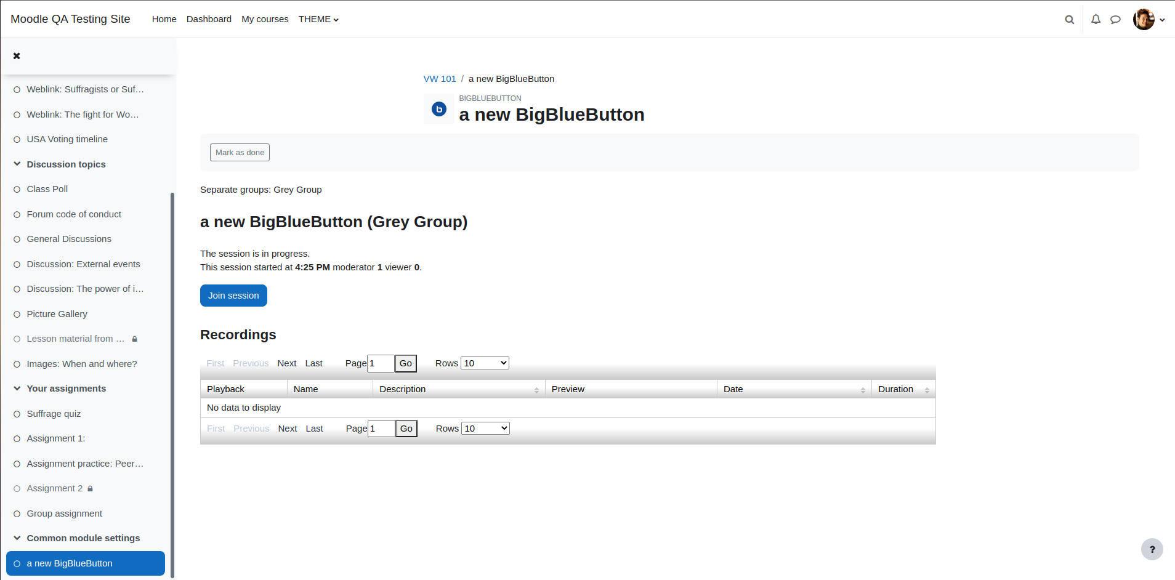Screen dimensions: 1175x580
Task: Open the notifications bell
Action: click(x=1096, y=20)
